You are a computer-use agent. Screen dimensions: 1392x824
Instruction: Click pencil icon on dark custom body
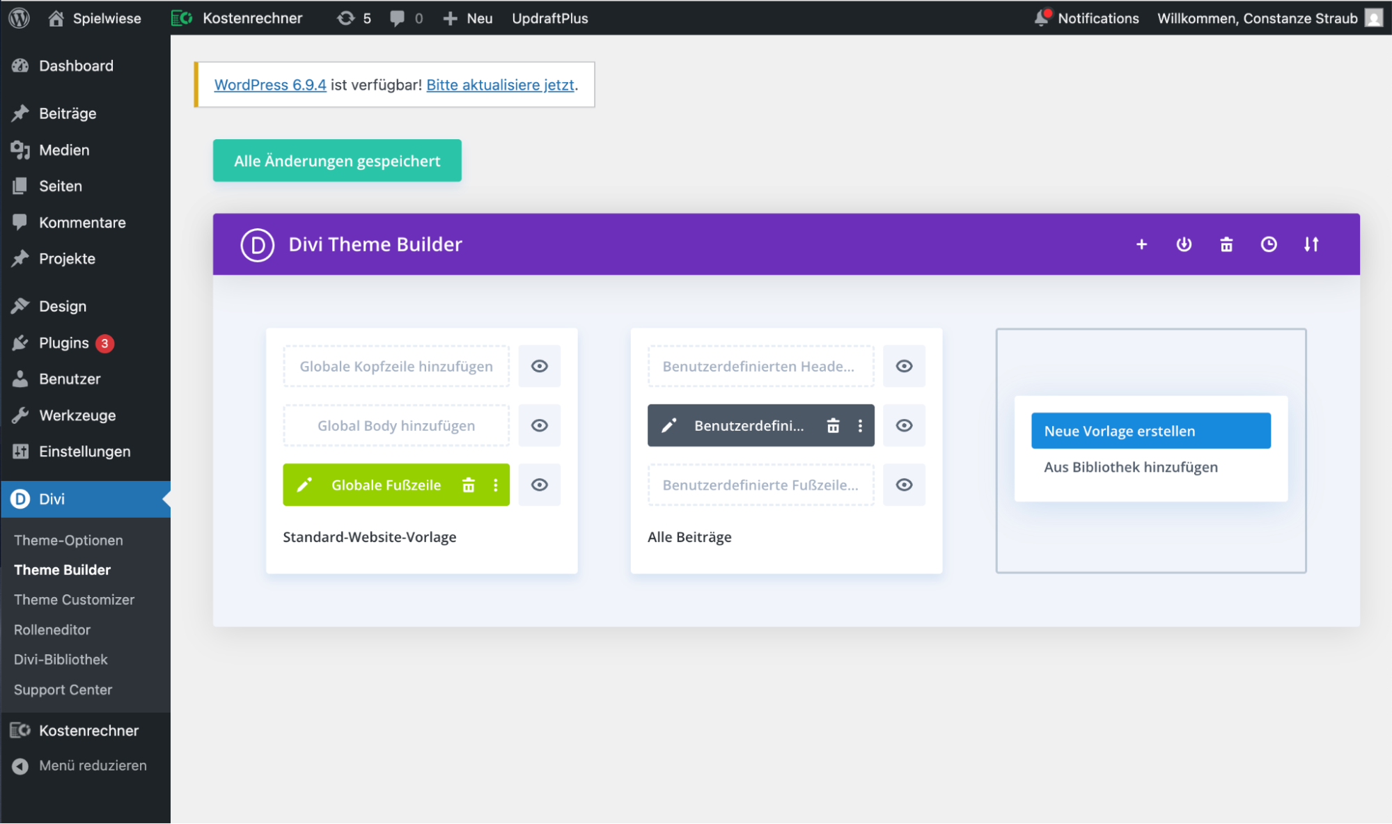(668, 426)
